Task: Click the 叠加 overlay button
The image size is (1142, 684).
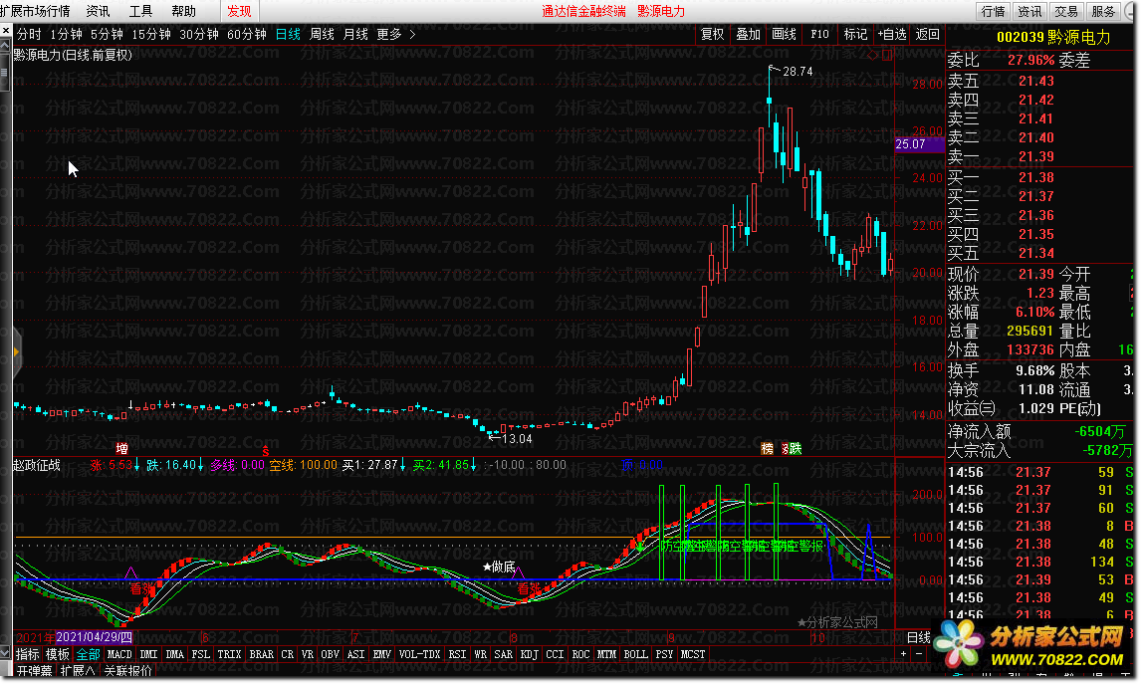Action: tap(748, 34)
